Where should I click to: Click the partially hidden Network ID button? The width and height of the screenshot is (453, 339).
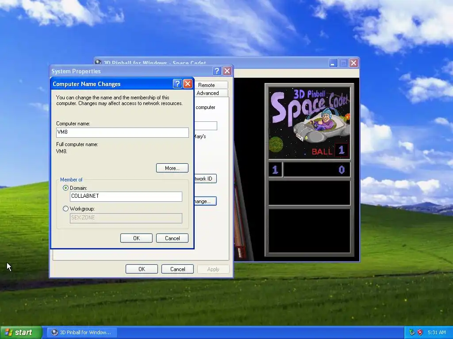point(205,179)
